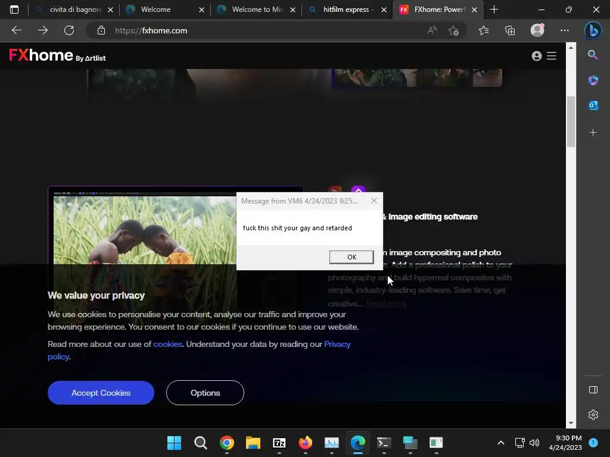Open Firefox from taskbar
Screen dimensions: 610x457
306,443
